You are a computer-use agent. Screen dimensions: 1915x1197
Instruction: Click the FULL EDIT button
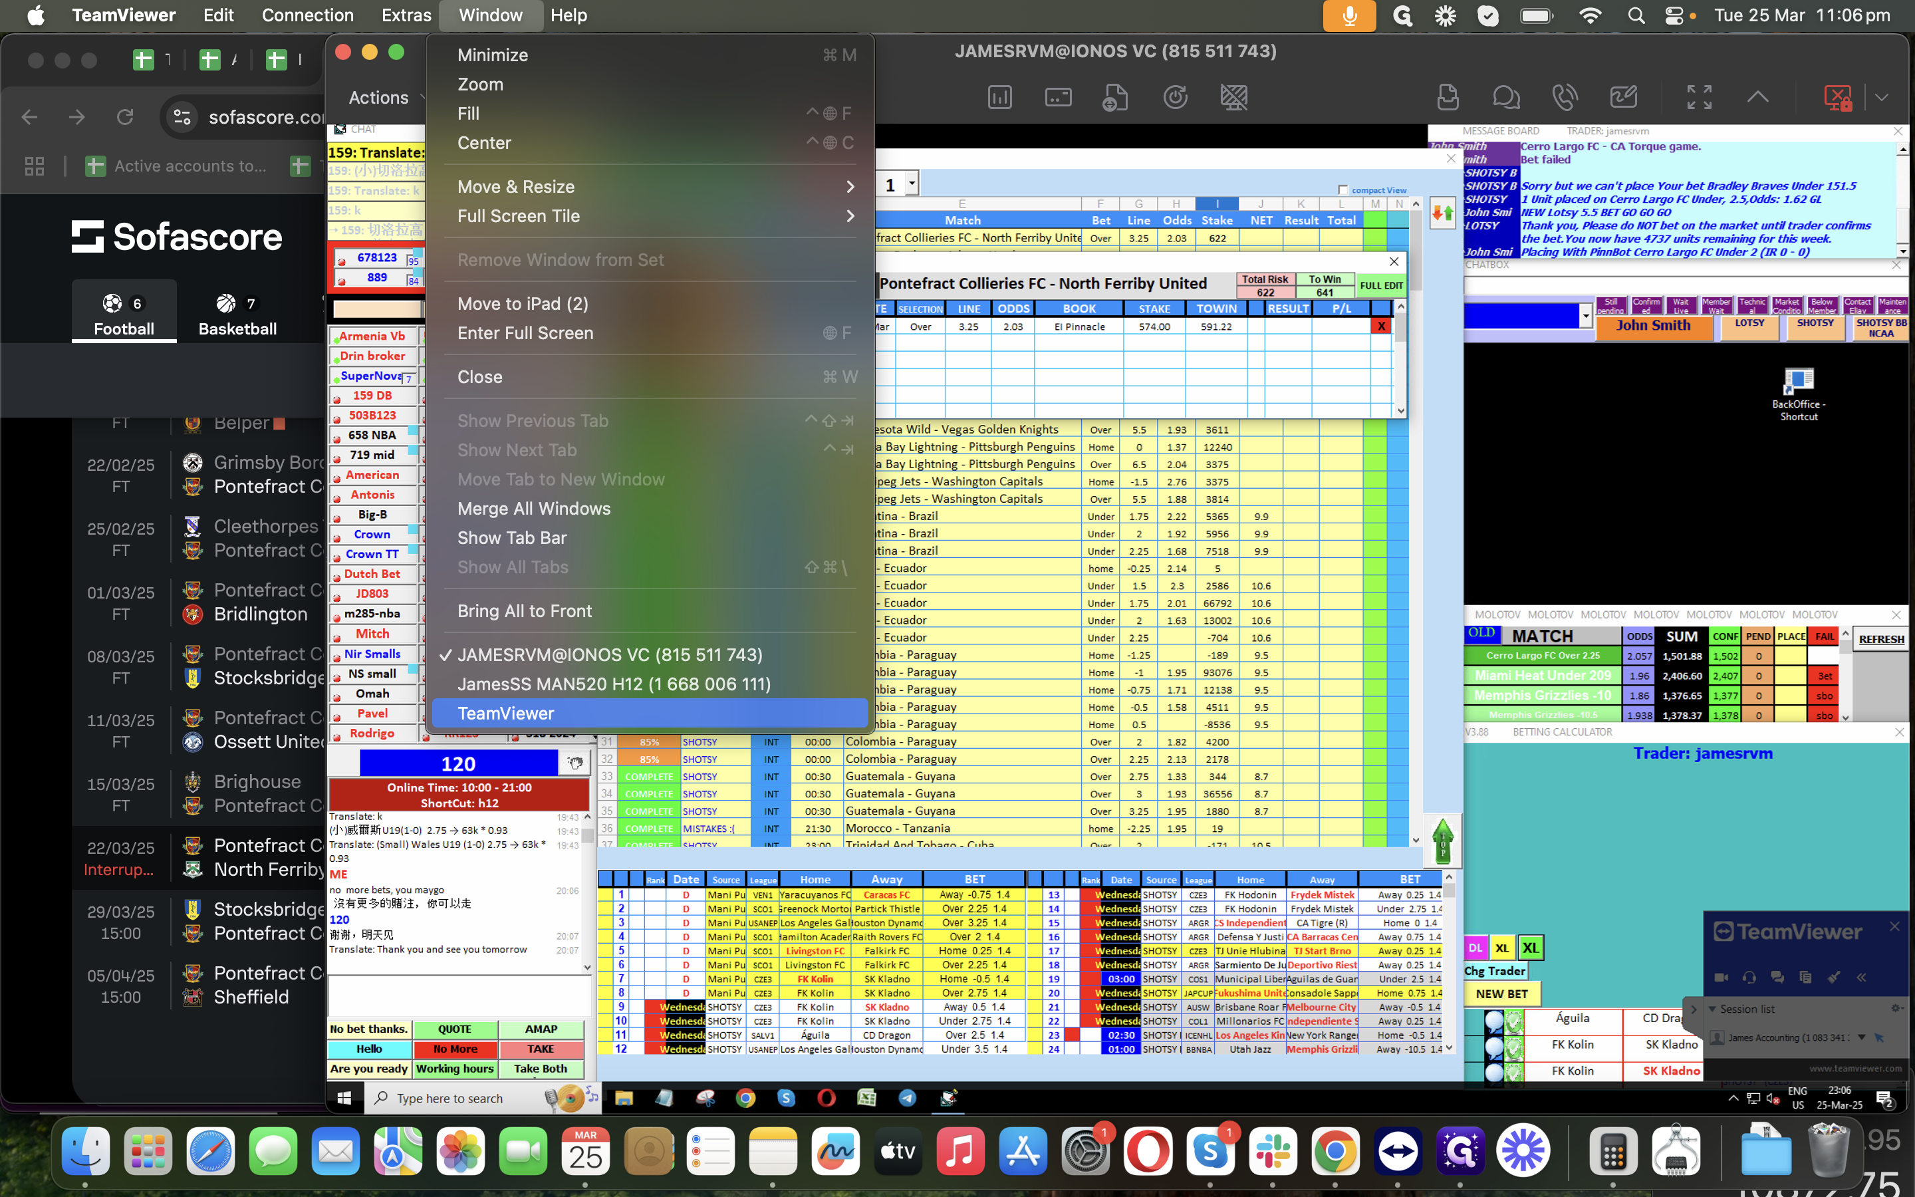pos(1382,286)
